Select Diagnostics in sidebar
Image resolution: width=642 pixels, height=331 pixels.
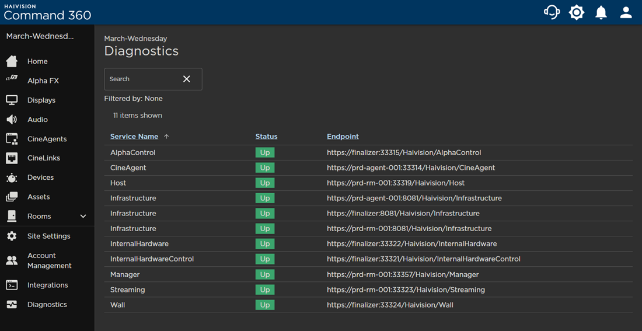point(47,305)
